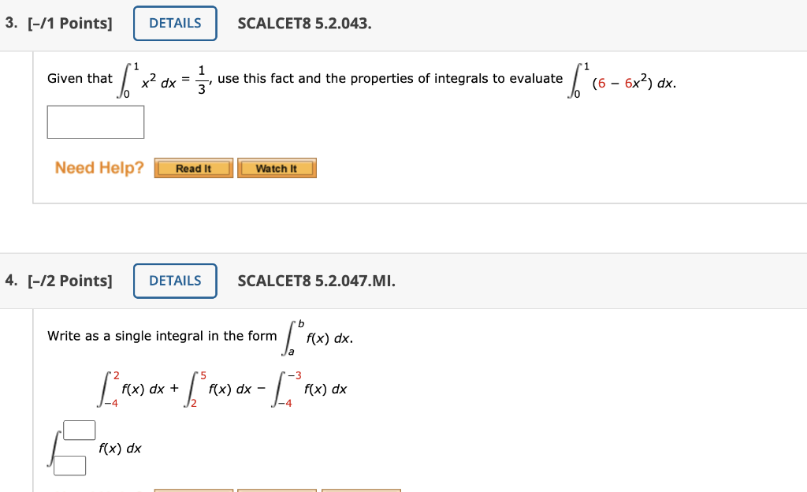Screen dimensions: 807x492
Task: Click the first orange button below problem 4
Action: [x=193, y=490]
